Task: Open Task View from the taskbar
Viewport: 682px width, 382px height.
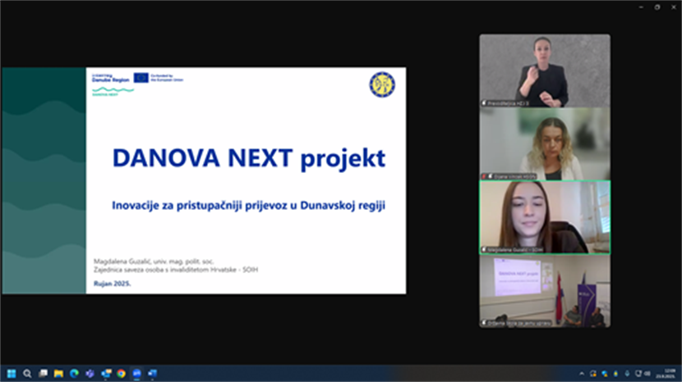Action: 43,374
